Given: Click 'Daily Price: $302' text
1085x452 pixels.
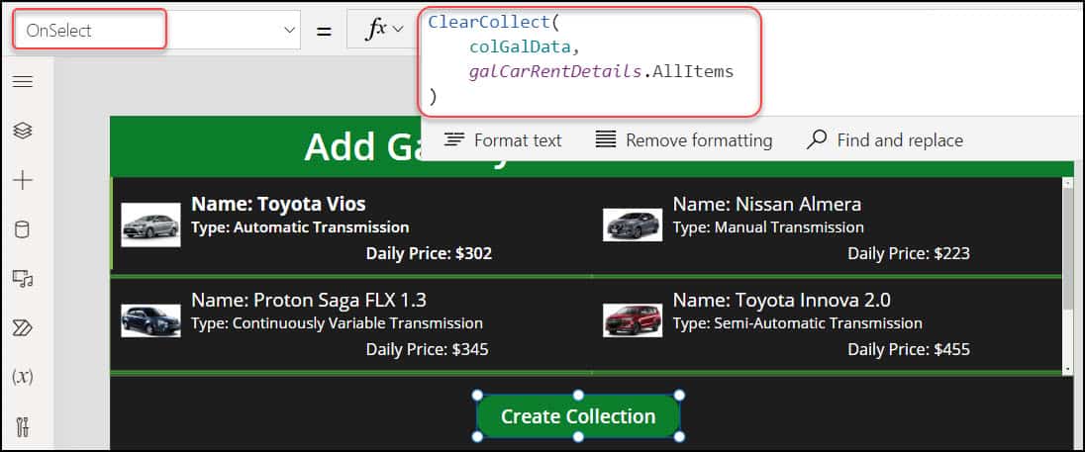Looking at the screenshot, I should (429, 253).
